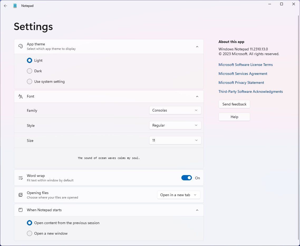Click the Help button

pos(234,117)
